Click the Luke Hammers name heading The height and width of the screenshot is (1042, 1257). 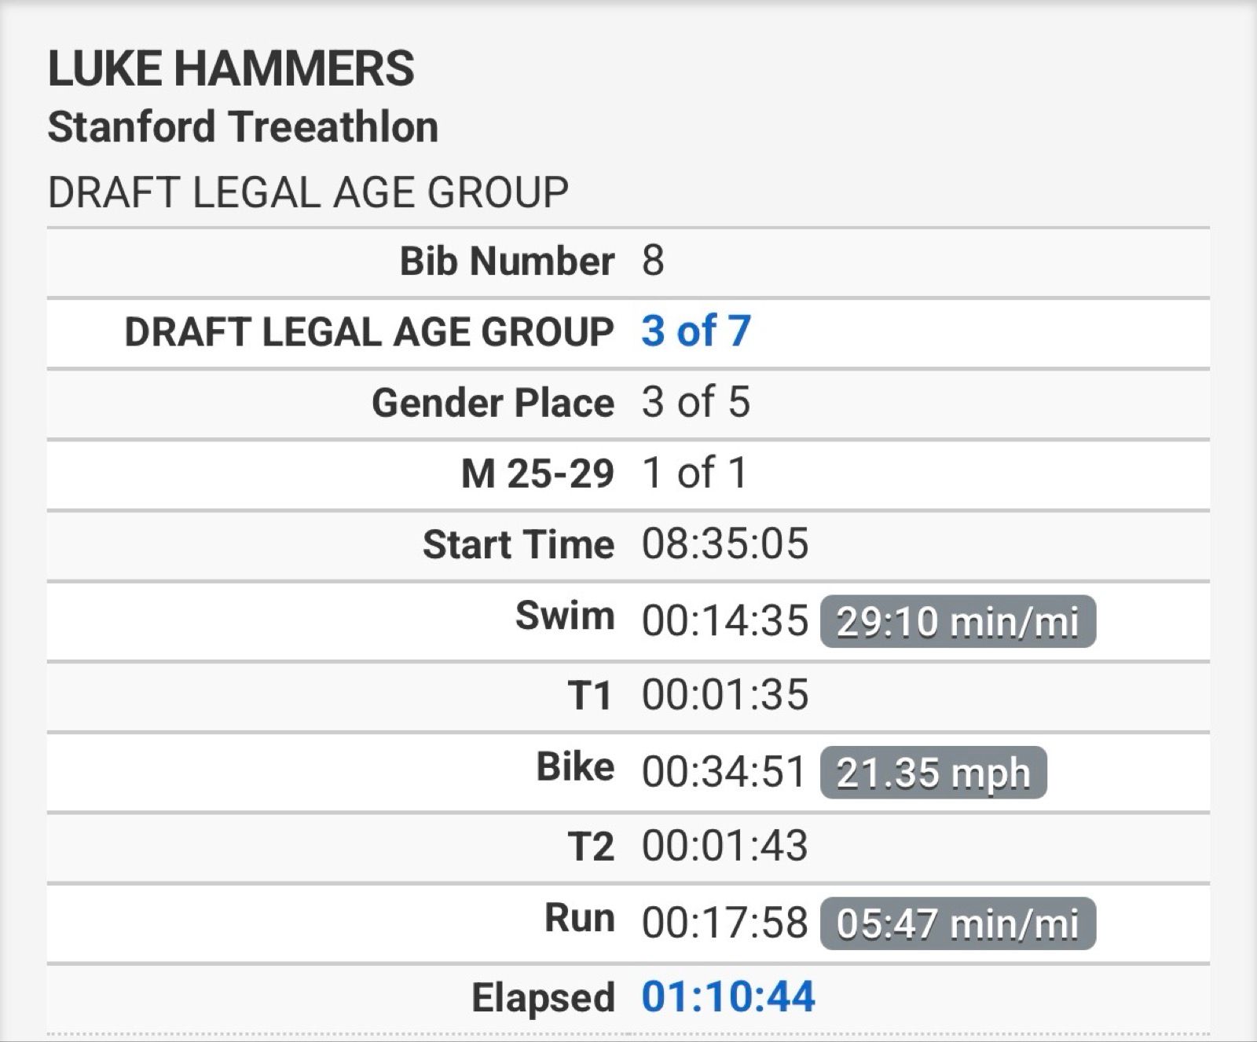(231, 68)
